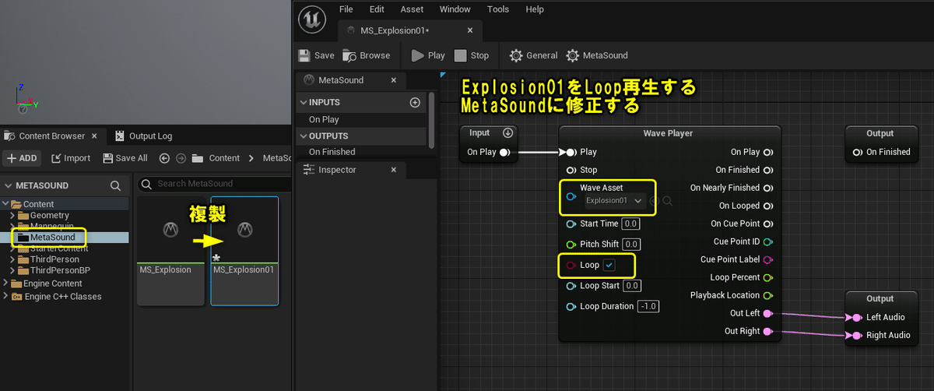Click the Start Time value field
Screen dimensions: 934x391
pyautogui.click(x=630, y=224)
